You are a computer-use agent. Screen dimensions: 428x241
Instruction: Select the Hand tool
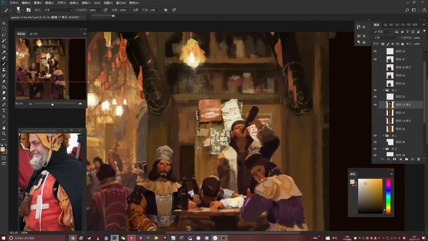(x=4, y=128)
